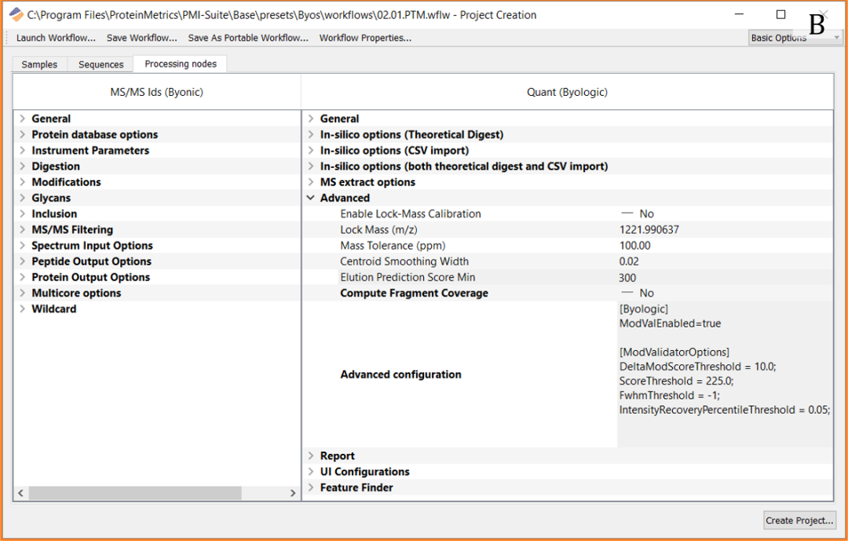The height and width of the screenshot is (541, 848).
Task: Click Save Workflow in the toolbar
Action: point(141,38)
